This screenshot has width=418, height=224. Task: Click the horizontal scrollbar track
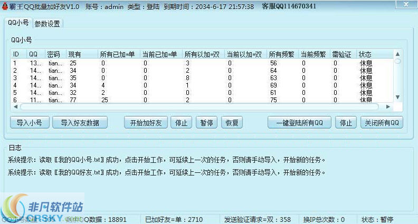tap(199, 107)
